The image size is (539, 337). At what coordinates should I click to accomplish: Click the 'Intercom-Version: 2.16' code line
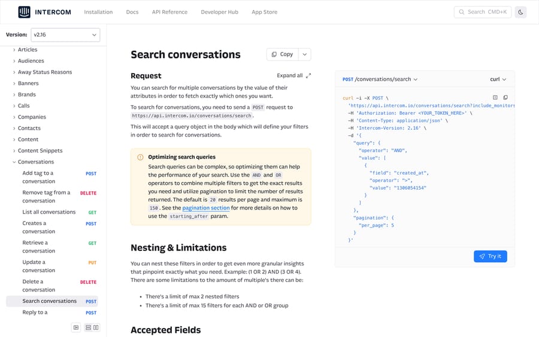[387, 128]
